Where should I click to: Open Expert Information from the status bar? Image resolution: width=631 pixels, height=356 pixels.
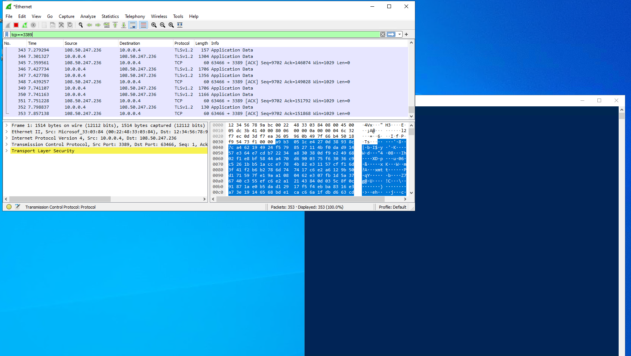pyautogui.click(x=9, y=206)
